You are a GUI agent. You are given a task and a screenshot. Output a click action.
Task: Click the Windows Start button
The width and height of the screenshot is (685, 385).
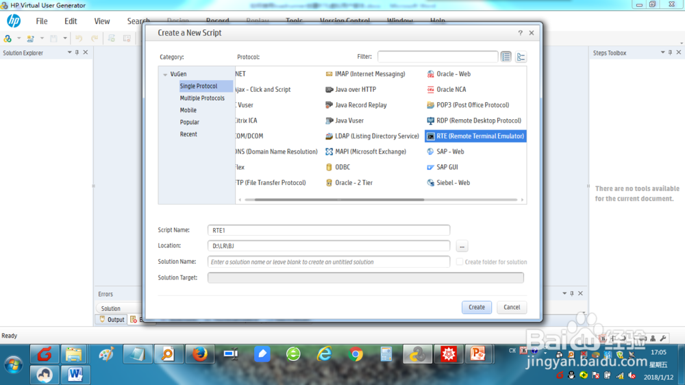coord(13,365)
